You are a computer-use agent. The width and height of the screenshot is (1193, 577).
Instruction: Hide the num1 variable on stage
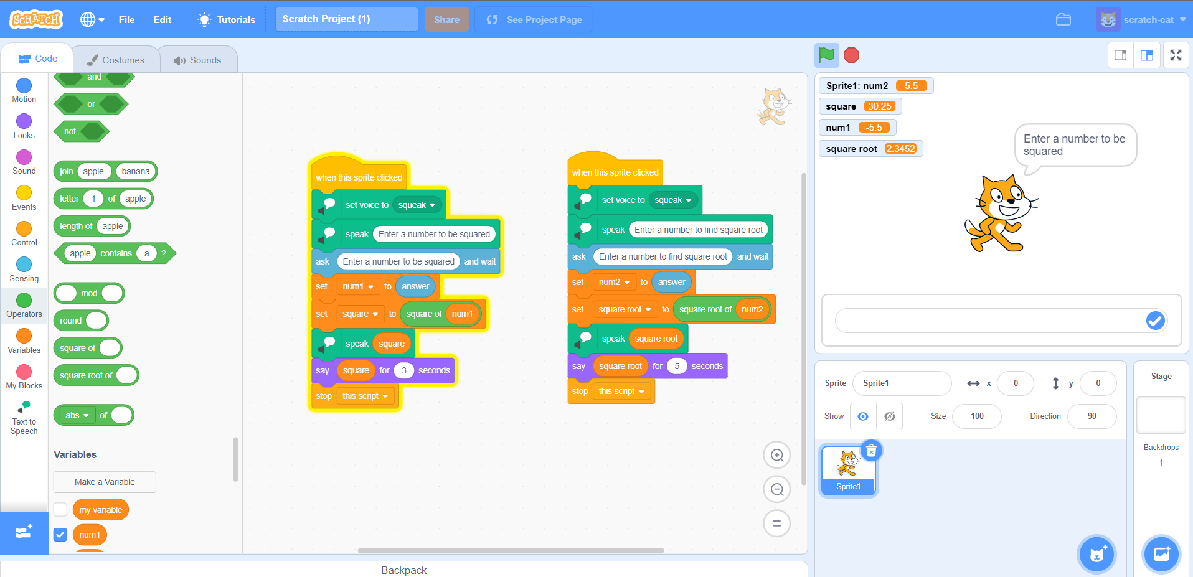[x=60, y=534]
